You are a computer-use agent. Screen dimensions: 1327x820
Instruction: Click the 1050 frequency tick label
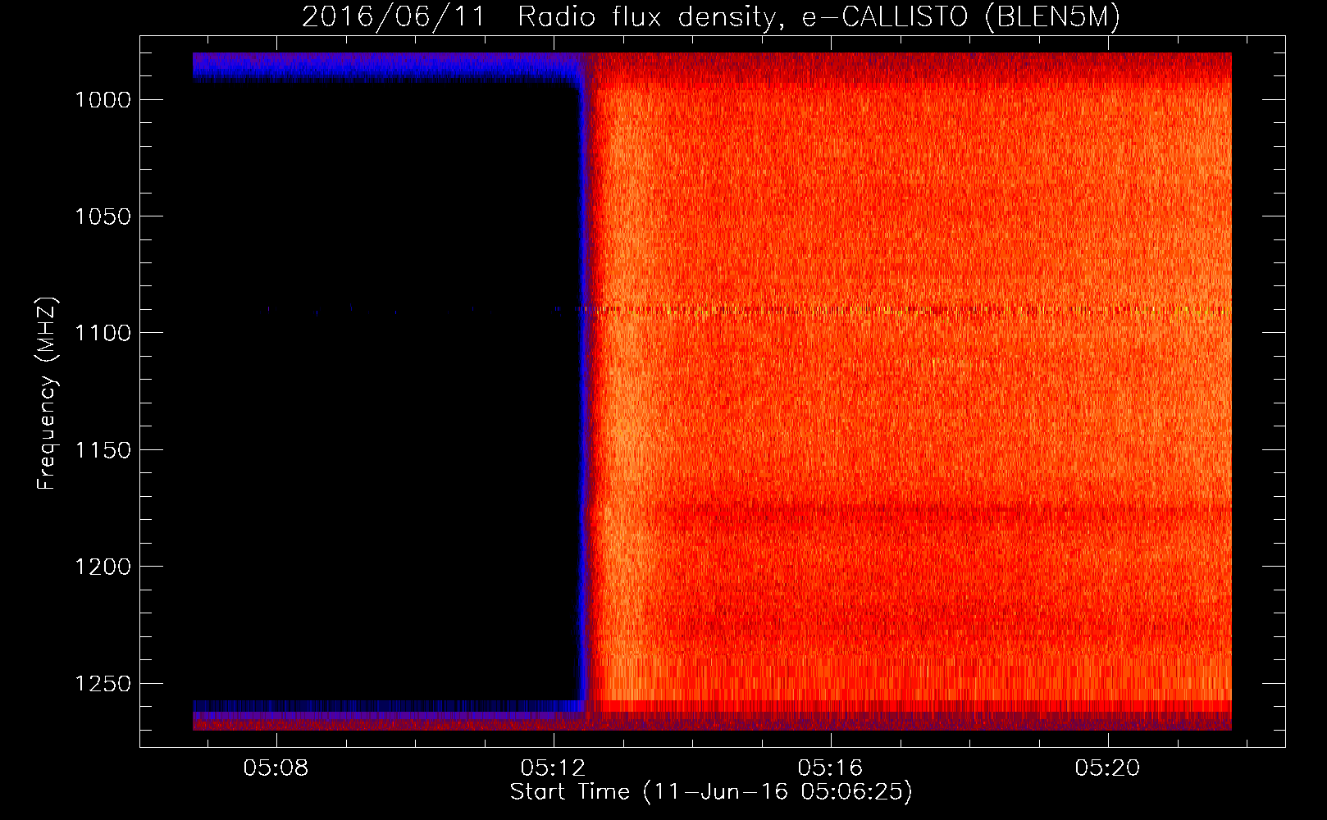(x=103, y=216)
